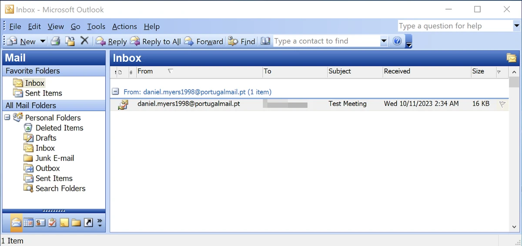
Task: Open Contacts from the navigation pane icons
Action: tap(40, 223)
